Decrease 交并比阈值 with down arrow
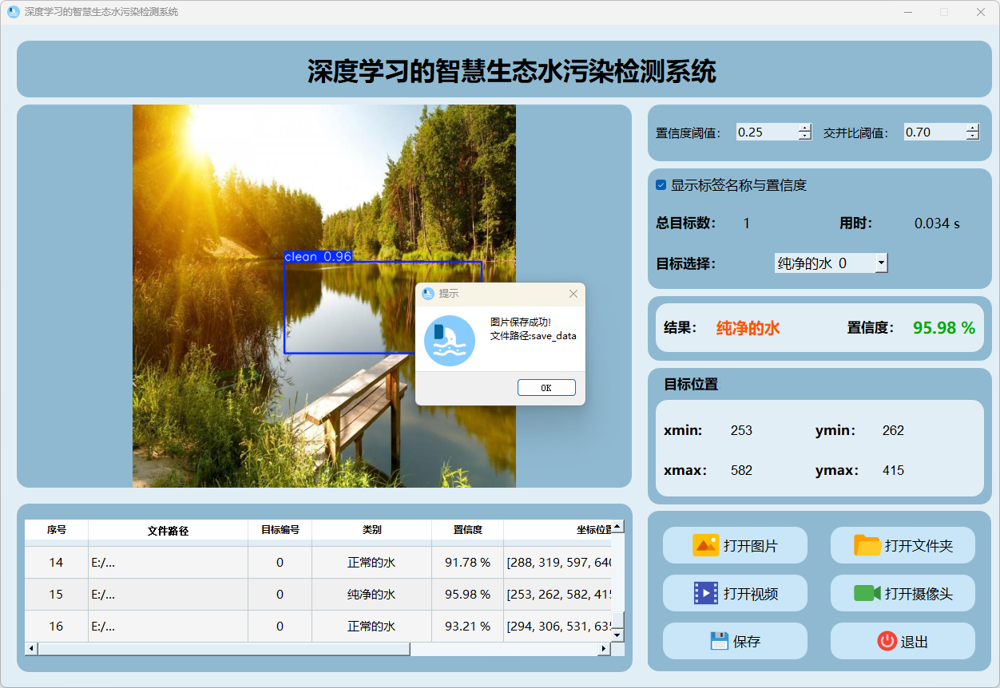The image size is (1000, 688). coord(972,136)
